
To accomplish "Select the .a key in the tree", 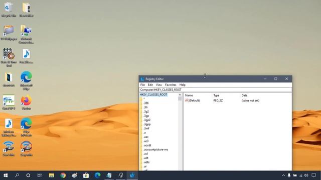I will (144, 132).
